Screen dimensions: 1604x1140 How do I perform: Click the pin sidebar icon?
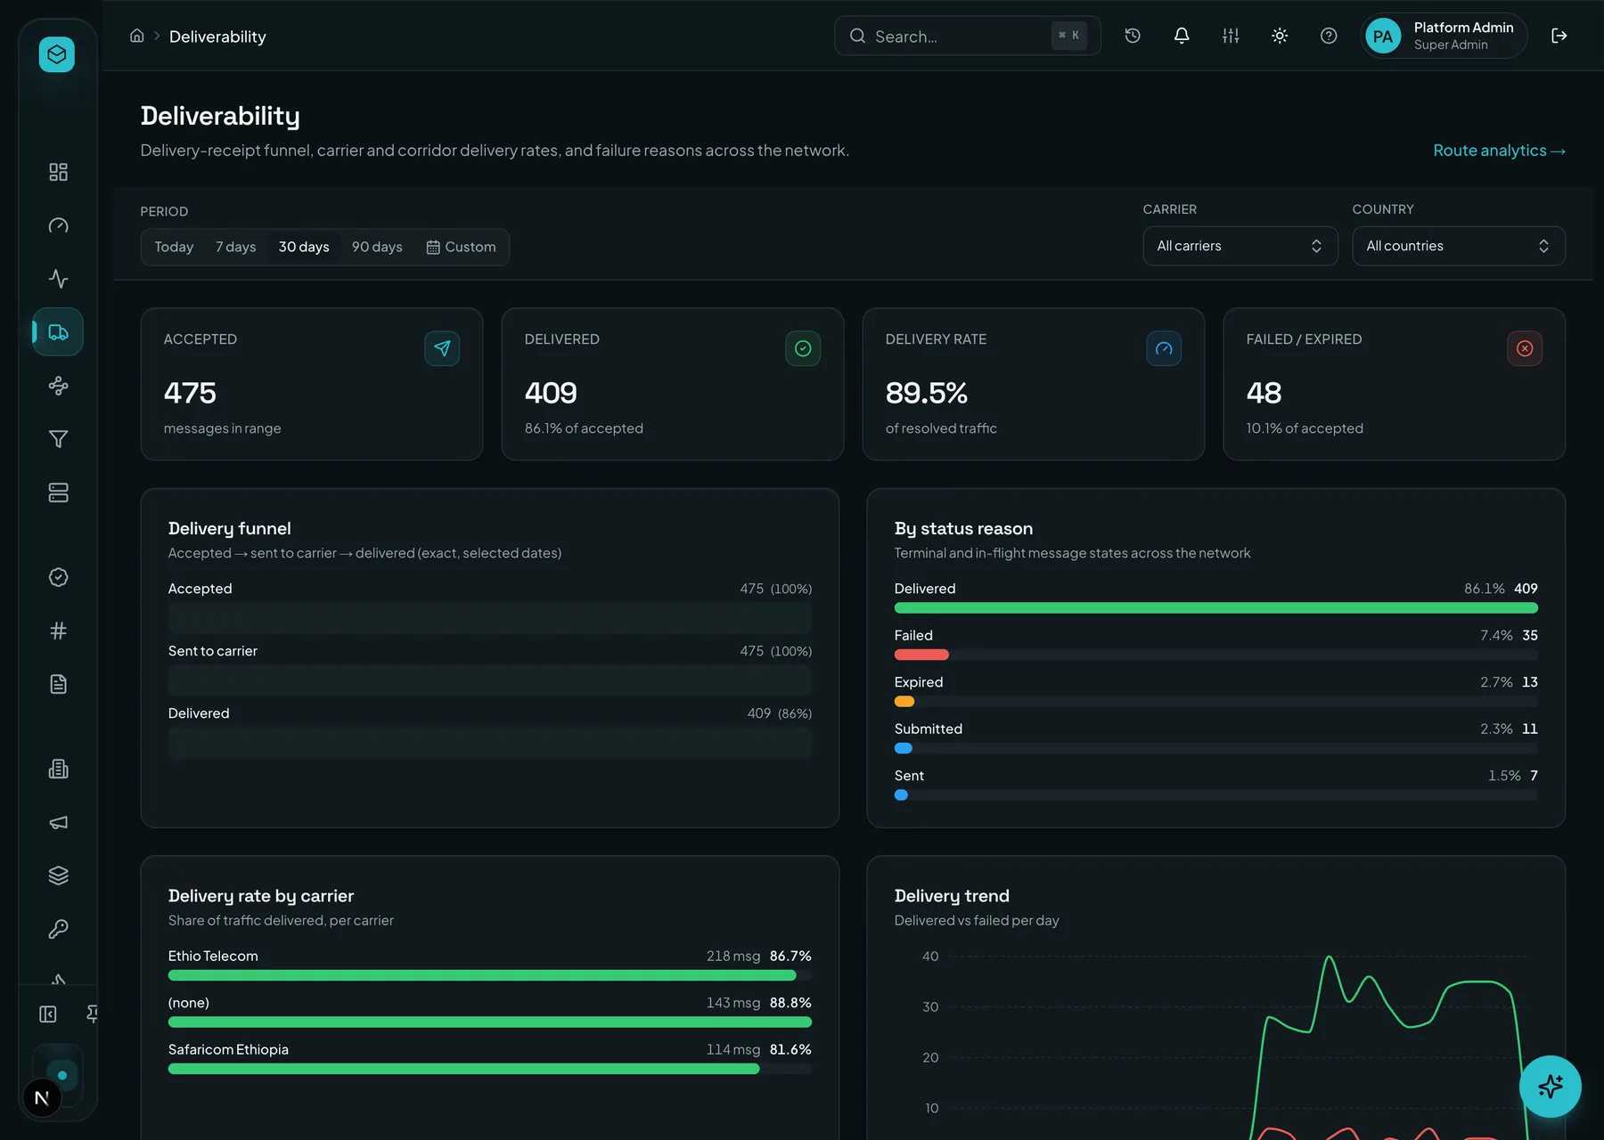(92, 1014)
